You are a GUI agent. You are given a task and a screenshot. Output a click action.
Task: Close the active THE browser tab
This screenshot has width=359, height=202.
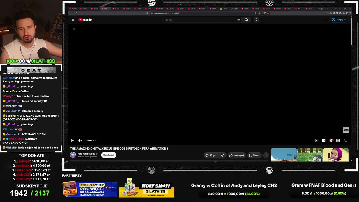pos(109,9)
